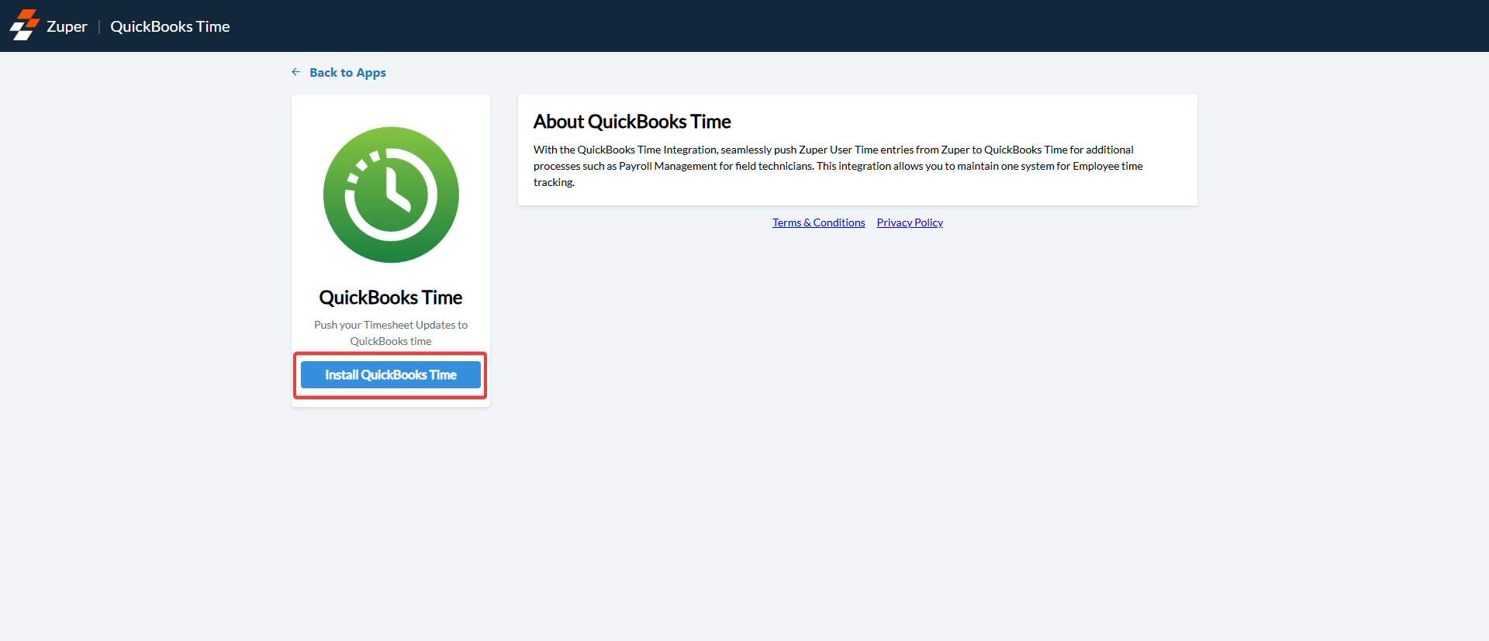This screenshot has height=641, width=1489.
Task: Click the Zuper logo icon
Action: point(24,26)
